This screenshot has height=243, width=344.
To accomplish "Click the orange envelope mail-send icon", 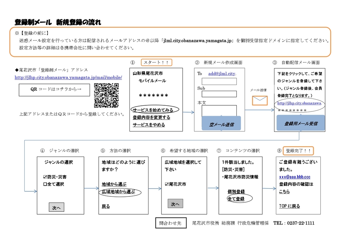I will coord(260,101).
